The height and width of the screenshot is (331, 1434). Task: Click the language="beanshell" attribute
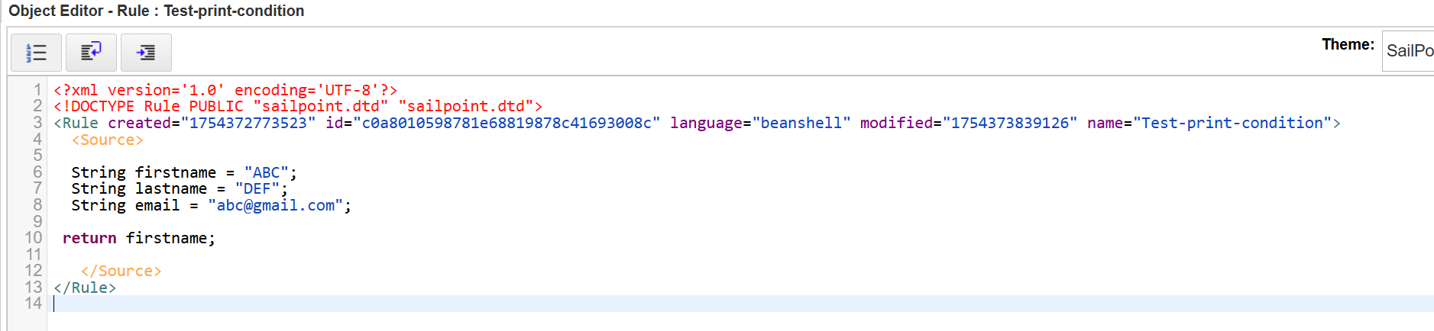760,123
